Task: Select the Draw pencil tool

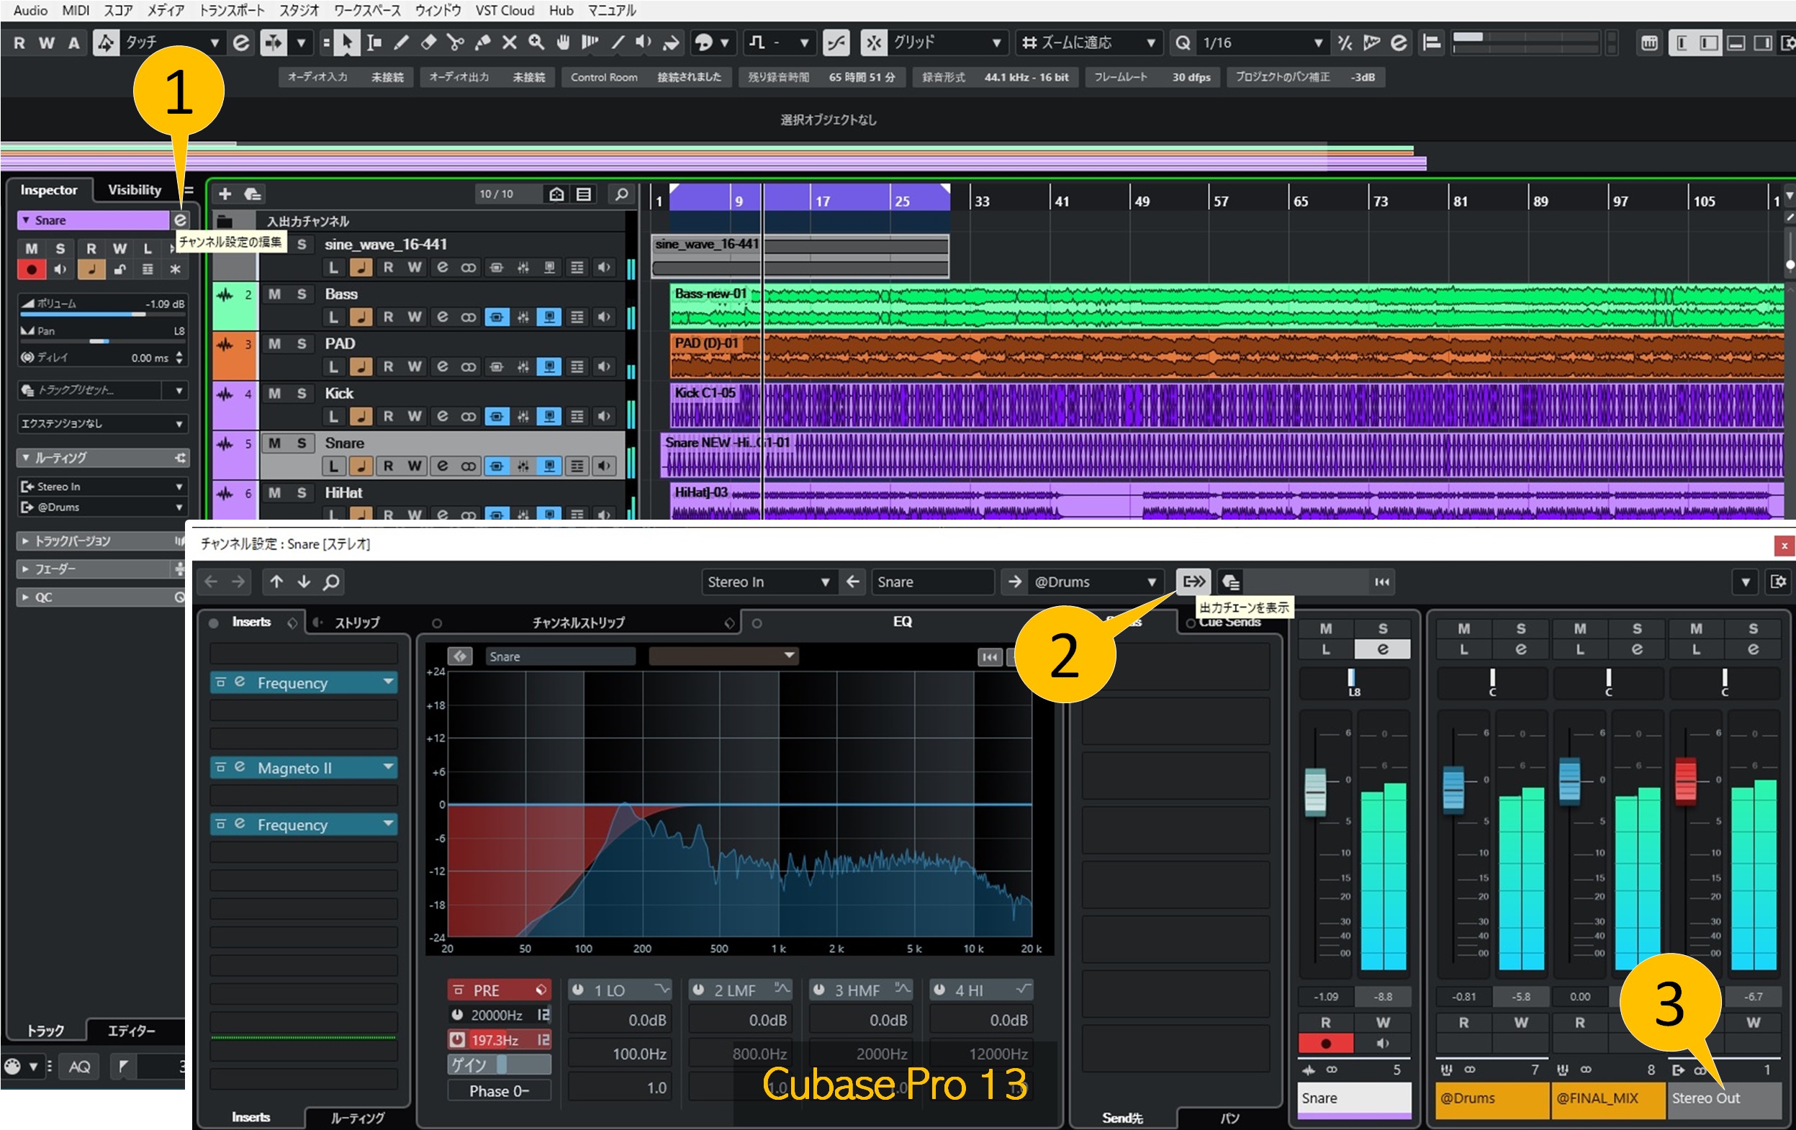Action: coord(401,42)
